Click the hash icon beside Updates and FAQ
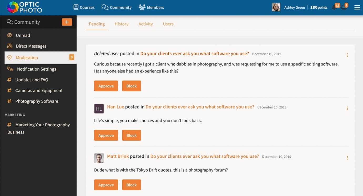Screen dimensions: 363x196 pyautogui.click(x=9, y=80)
